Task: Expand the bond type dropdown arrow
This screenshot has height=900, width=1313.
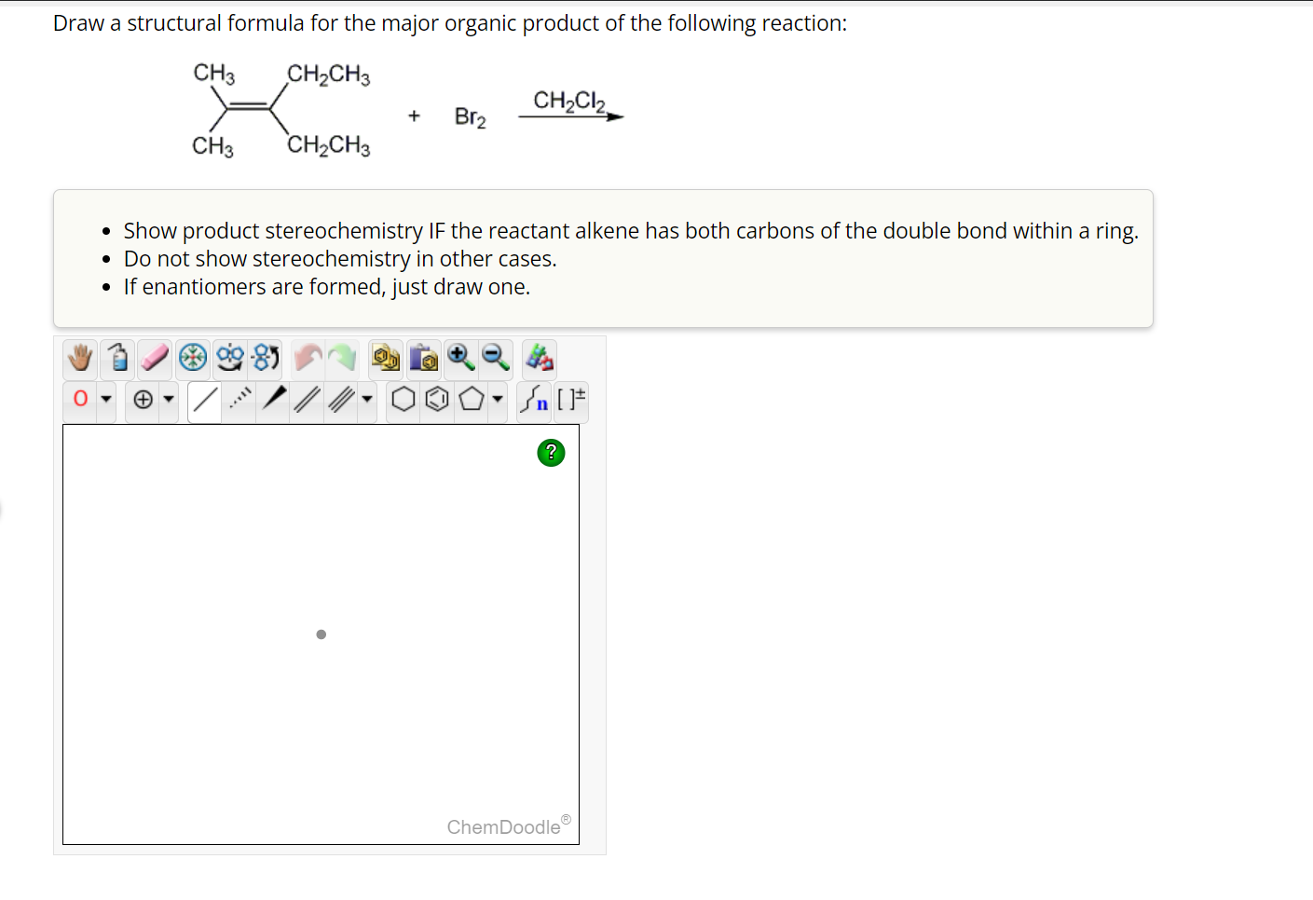Action: (367, 400)
